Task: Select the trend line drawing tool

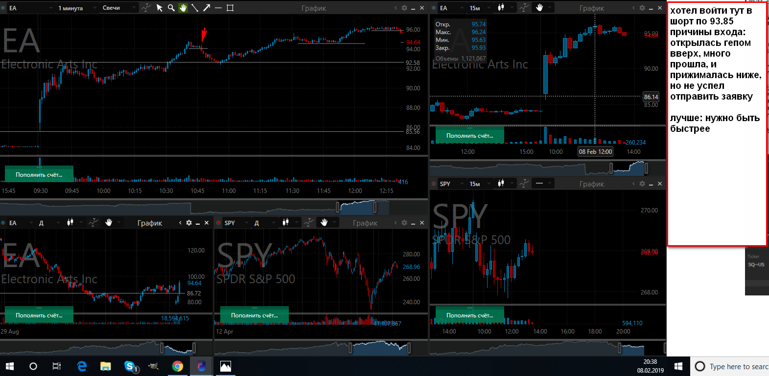Action: point(195,8)
